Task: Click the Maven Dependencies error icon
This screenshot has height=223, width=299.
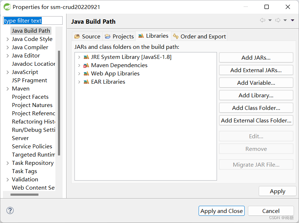Action: (x=86, y=65)
